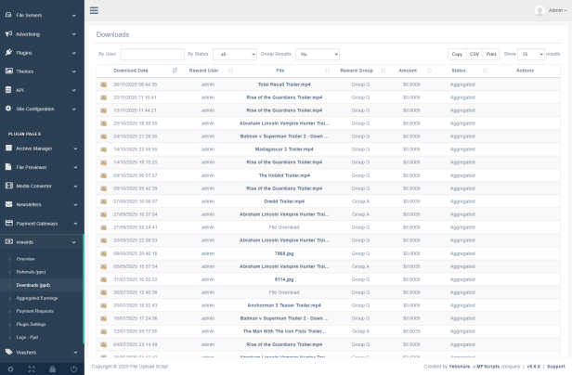This screenshot has width=572, height=375.
Task: Click the power/logout icon in sidebar footer
Action: pos(73,369)
